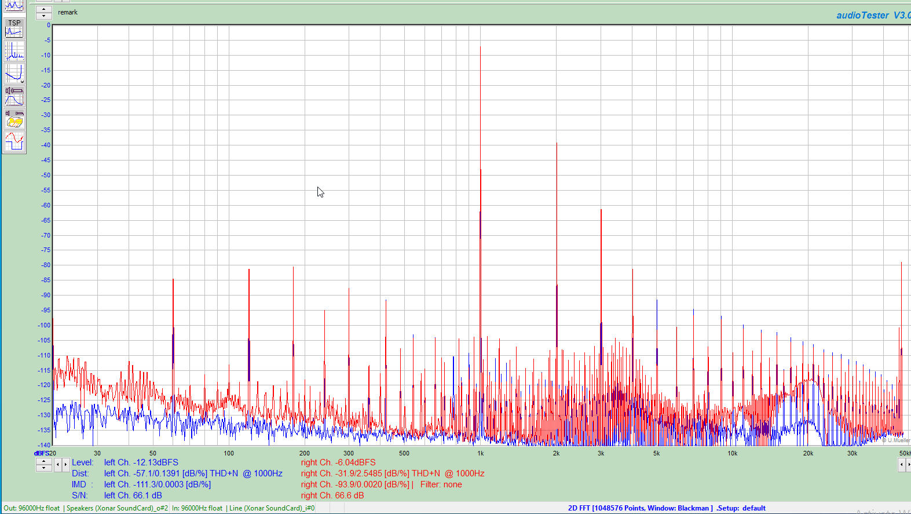This screenshot has width=911, height=514.
Task: Click left Ch. 66.1 dB S/N value
Action: 133,495
